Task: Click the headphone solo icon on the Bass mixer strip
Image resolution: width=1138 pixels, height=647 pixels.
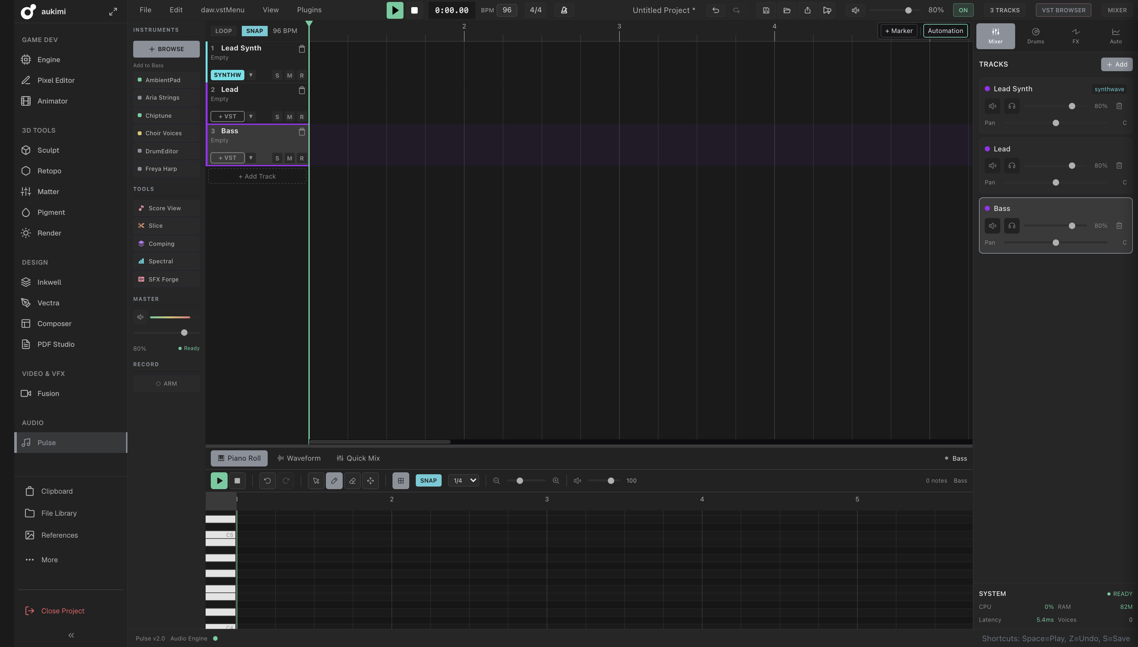Action: click(x=1012, y=226)
